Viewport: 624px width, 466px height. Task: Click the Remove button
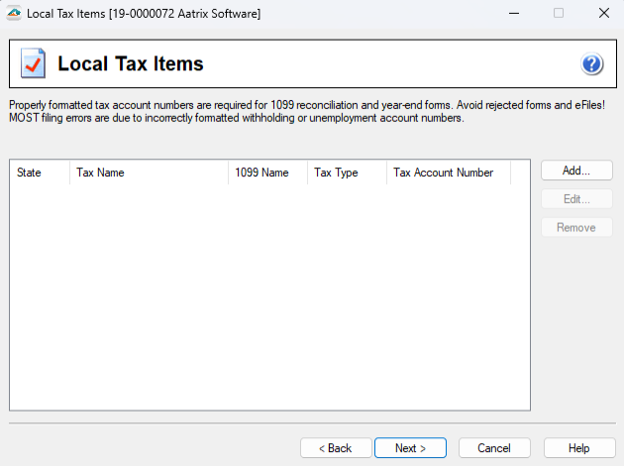pos(576,228)
